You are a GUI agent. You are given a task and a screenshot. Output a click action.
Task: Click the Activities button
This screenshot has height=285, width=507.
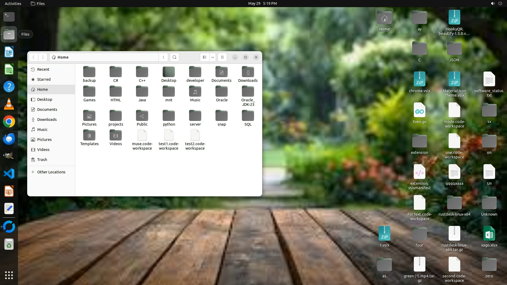tap(13, 3)
